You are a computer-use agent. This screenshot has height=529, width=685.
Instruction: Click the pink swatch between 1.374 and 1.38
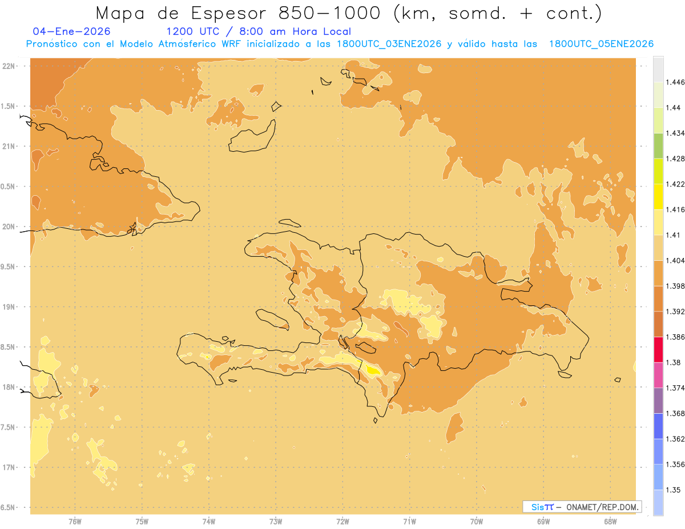point(658,375)
